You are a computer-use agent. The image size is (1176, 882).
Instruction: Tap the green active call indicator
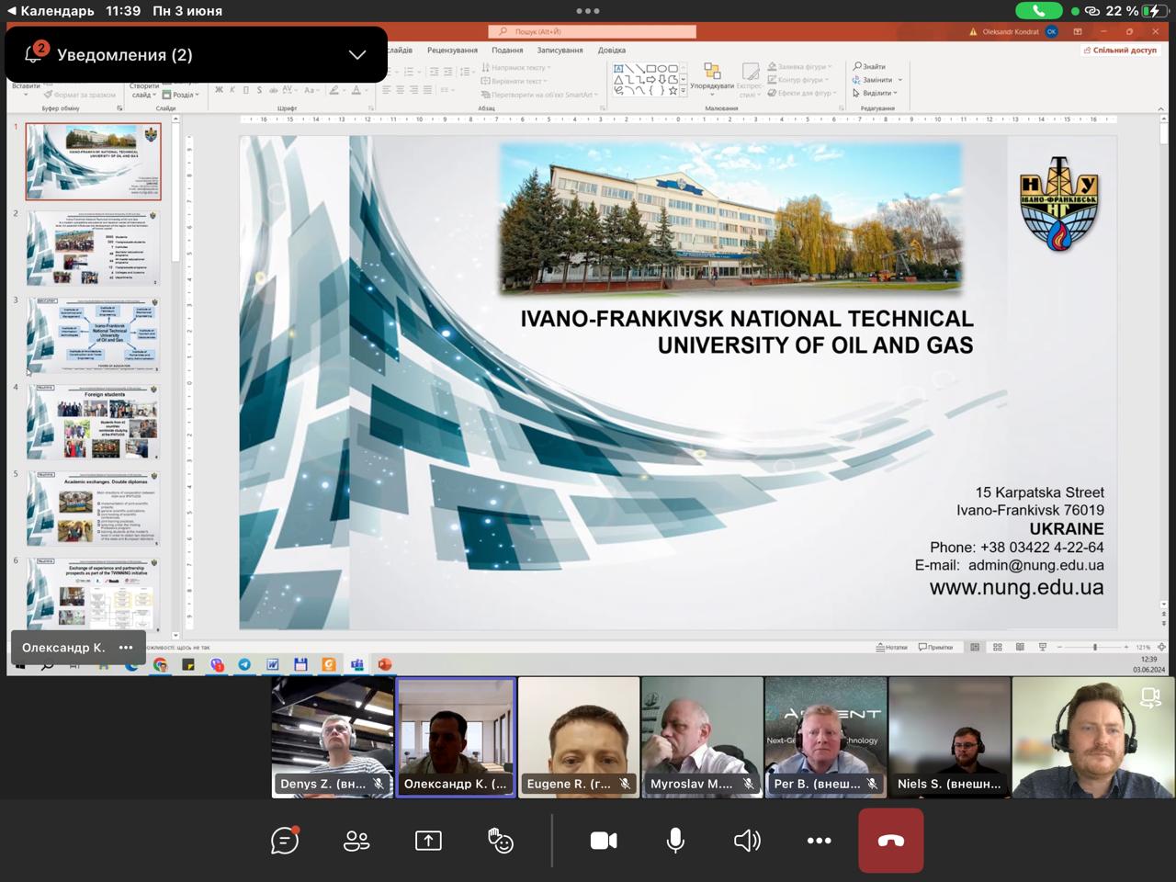1038,11
